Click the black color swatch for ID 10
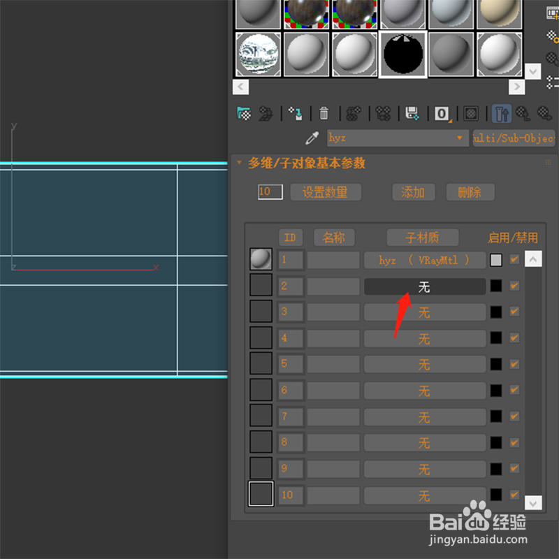 [496, 495]
